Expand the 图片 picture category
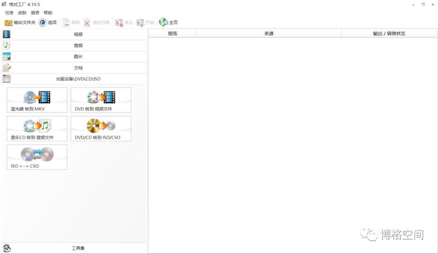The image size is (438, 254). [74, 57]
